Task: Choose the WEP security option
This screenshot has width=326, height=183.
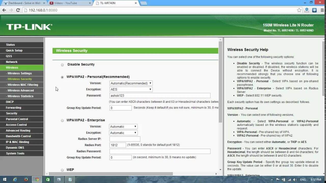Action: point(62,170)
